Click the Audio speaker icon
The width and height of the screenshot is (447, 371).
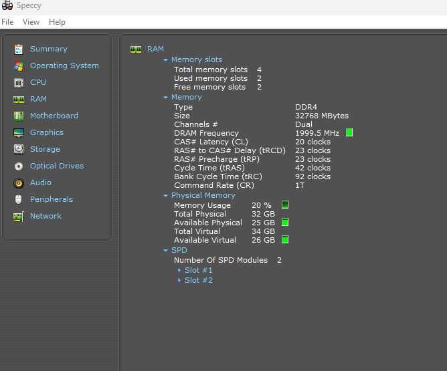[19, 182]
